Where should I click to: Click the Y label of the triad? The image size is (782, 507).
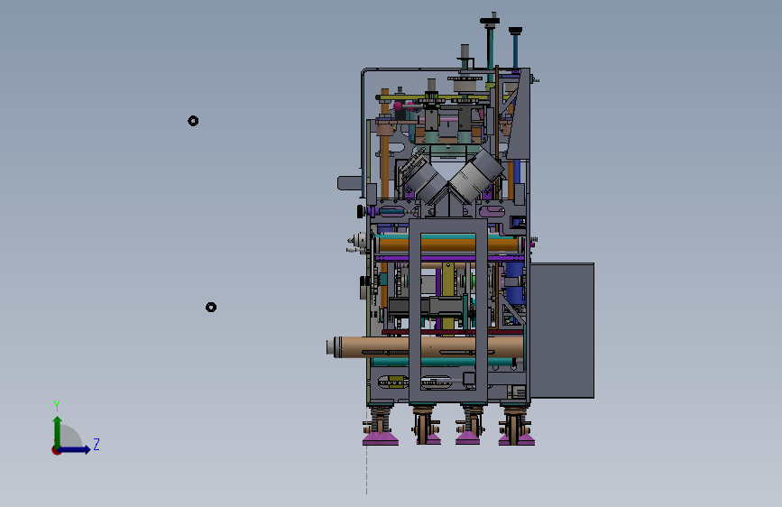(x=57, y=405)
